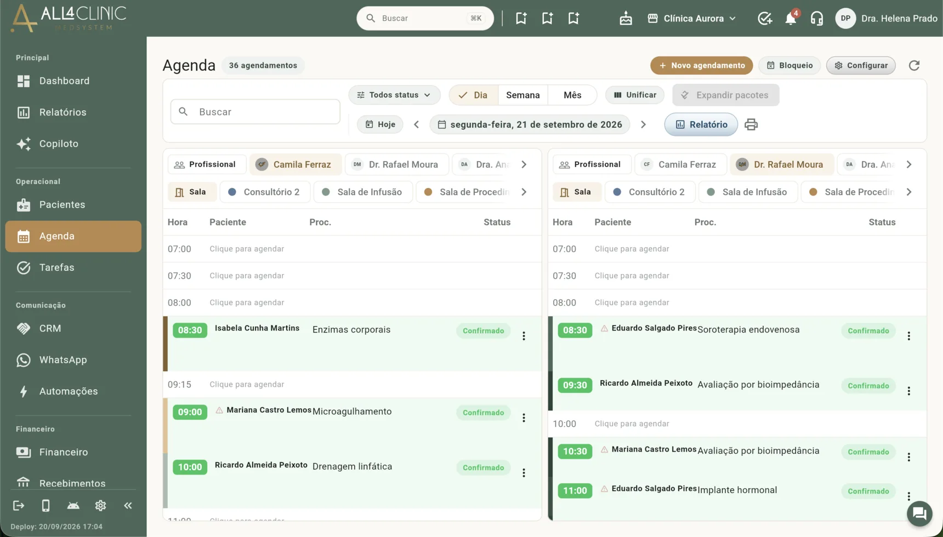Viewport: 943px width, 537px height.
Task: Toggle the Unificar view
Action: pyautogui.click(x=634, y=95)
